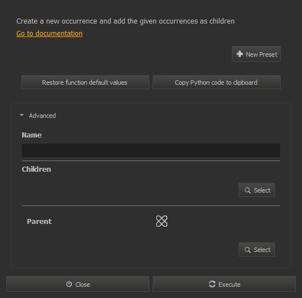
Task: Click the magnifier icon in Children's Select button
Action: pos(248,190)
